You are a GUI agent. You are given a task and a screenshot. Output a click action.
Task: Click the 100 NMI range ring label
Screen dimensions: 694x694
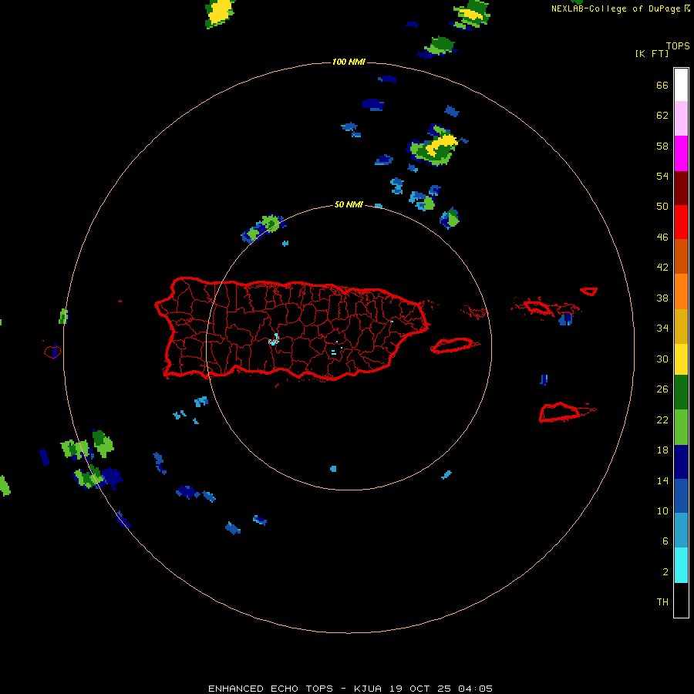[x=349, y=62]
